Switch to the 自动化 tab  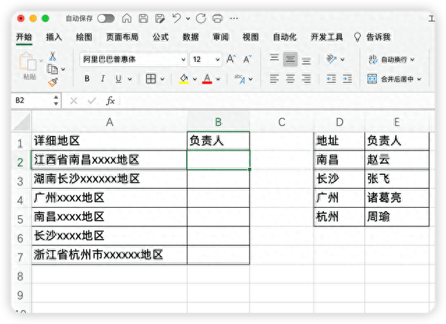tap(284, 37)
